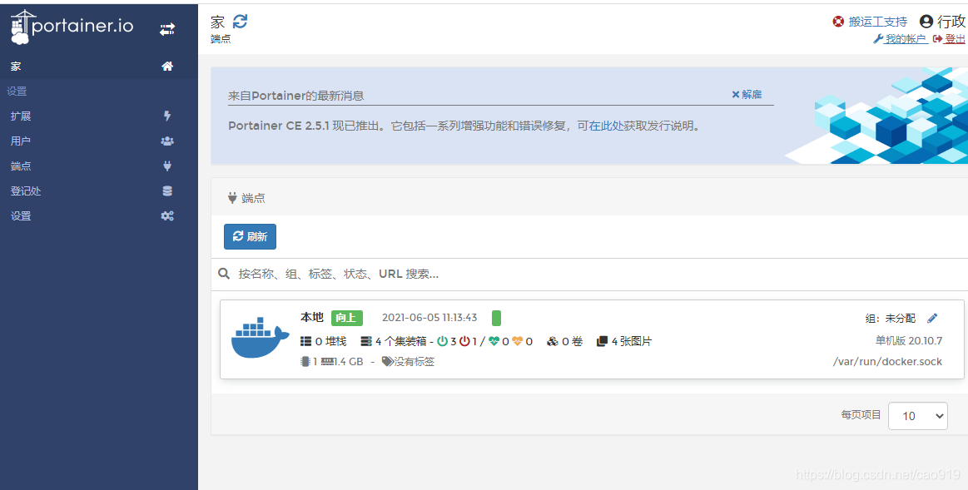The width and height of the screenshot is (968, 490).
Task: Click the green healthy heartbeat icon
Action: [x=494, y=341]
